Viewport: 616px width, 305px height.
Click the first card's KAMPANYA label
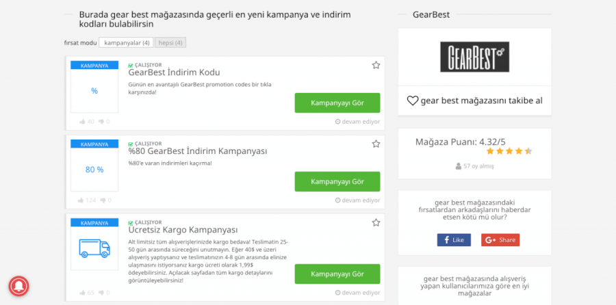pos(94,66)
